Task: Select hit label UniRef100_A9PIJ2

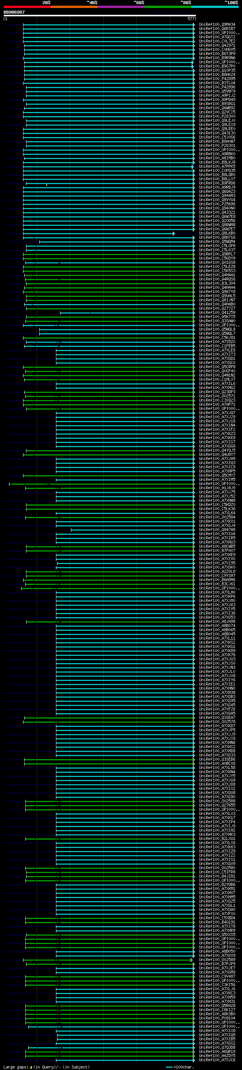Action: point(217,96)
